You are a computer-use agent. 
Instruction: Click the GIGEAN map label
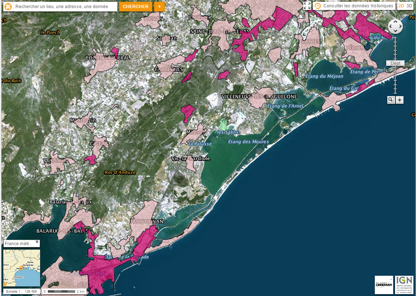(x=99, y=144)
